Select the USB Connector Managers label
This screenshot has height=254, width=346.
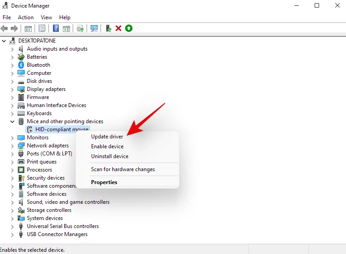(57, 234)
